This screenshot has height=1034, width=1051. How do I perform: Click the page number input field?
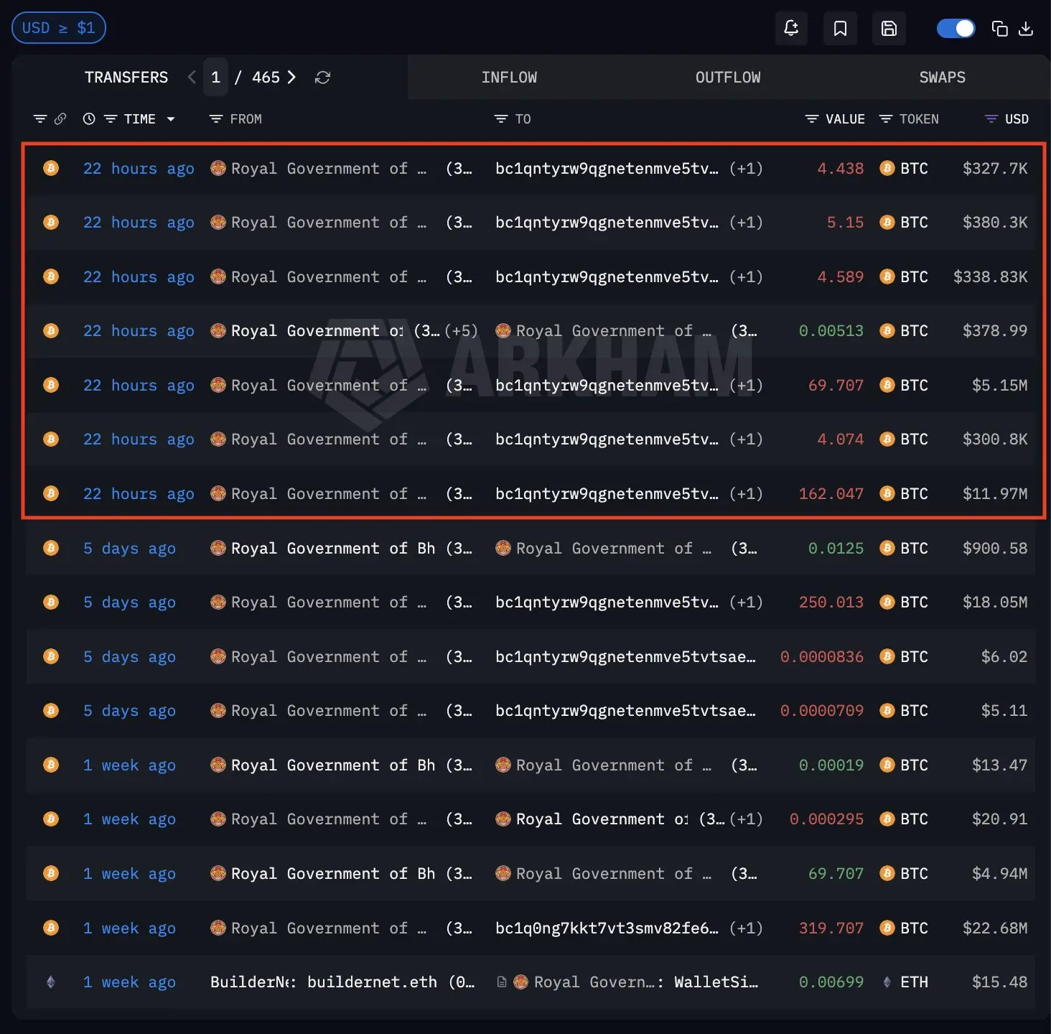coord(215,78)
